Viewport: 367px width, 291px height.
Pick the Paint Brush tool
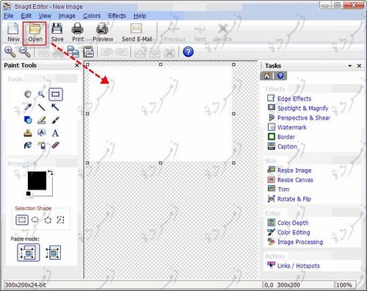[55, 120]
